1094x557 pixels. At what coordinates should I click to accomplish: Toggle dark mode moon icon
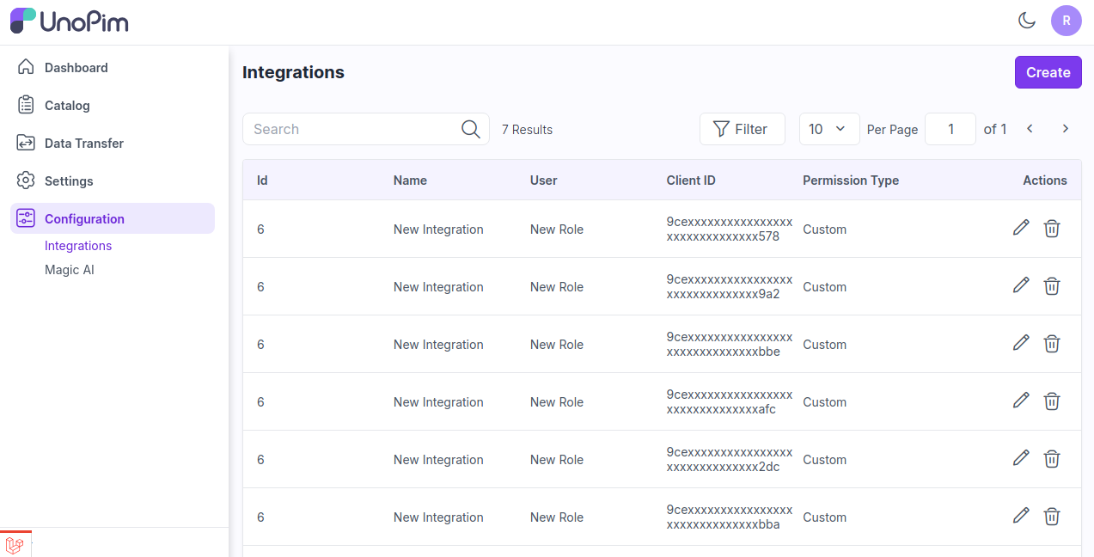click(x=1026, y=21)
